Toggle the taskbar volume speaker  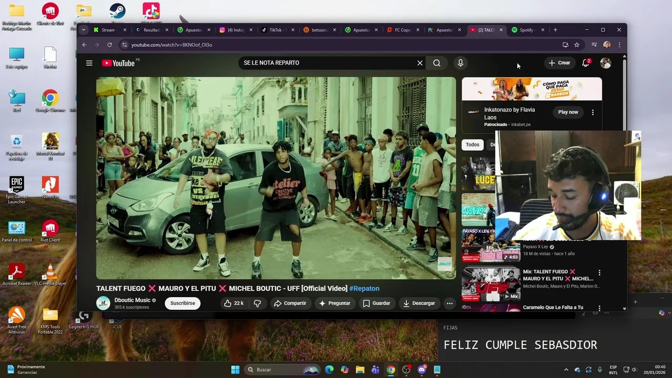[x=634, y=370]
